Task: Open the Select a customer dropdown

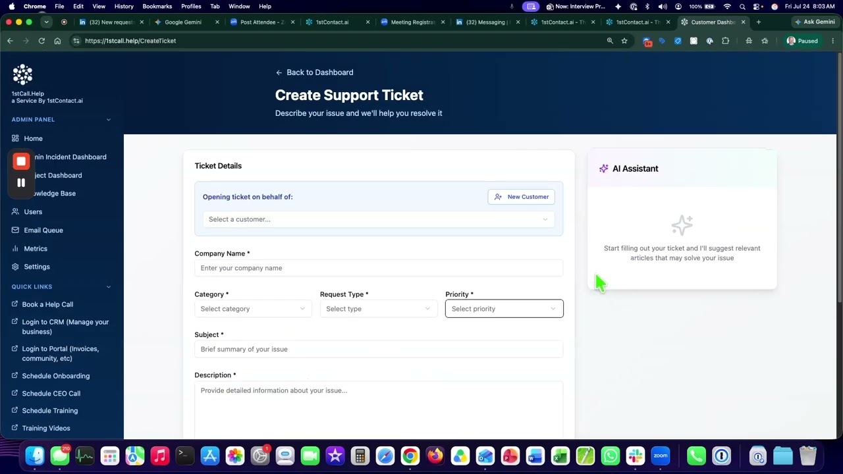Action: pyautogui.click(x=379, y=219)
